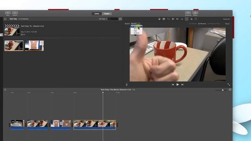Select the first timeline clip
The height and width of the screenshot is (141, 251).
pos(17,125)
